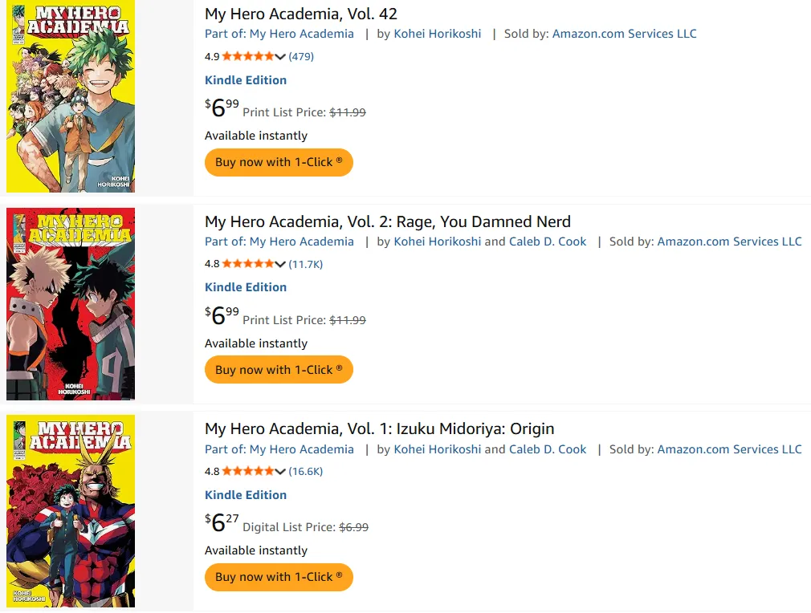Image resolution: width=811 pixels, height=613 pixels.
Task: Open Amazon.com Services LLC seller link for Vol. 42
Action: (x=625, y=34)
